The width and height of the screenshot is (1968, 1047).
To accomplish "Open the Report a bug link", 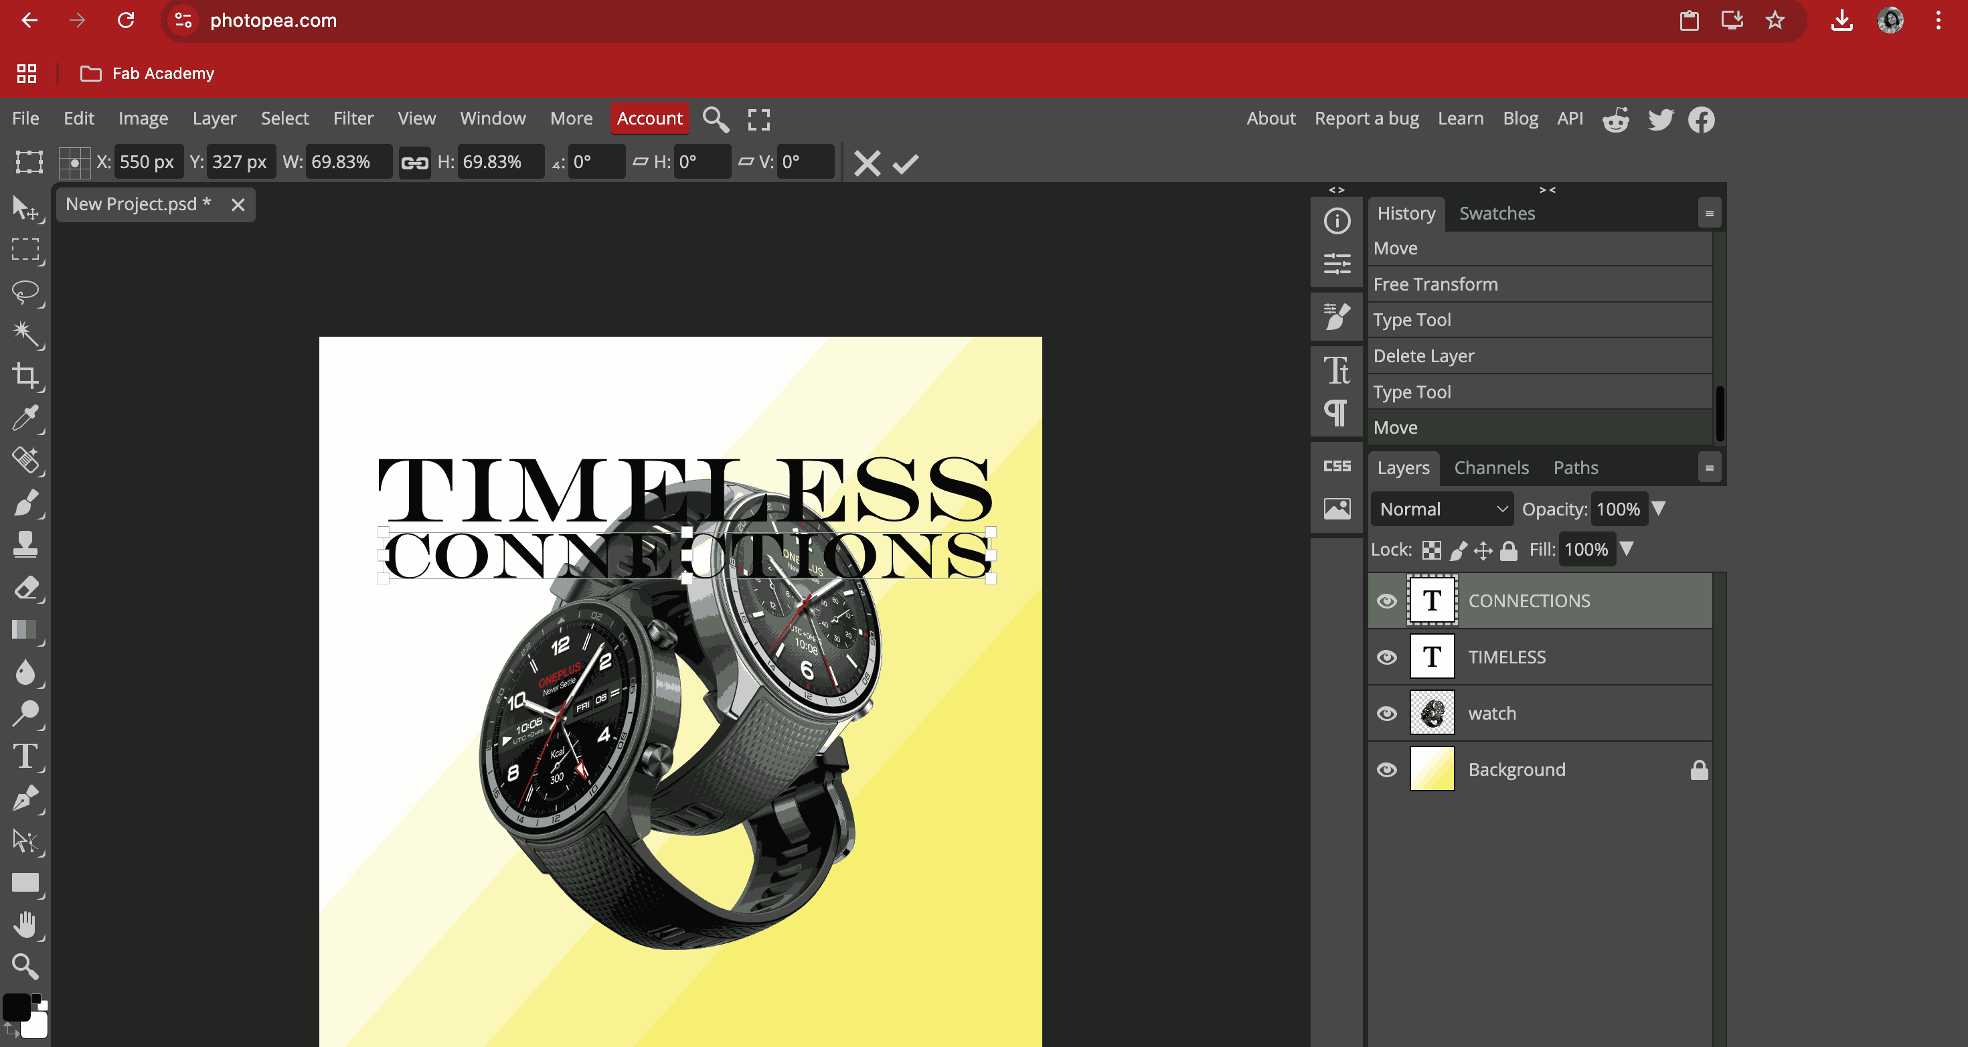I will pos(1366,118).
